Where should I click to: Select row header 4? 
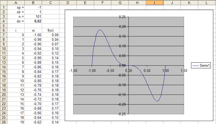tap(3, 21)
